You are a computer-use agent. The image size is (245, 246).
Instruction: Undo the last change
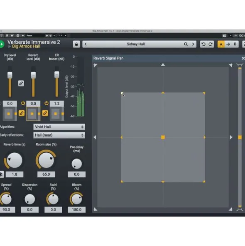coord(203,44)
